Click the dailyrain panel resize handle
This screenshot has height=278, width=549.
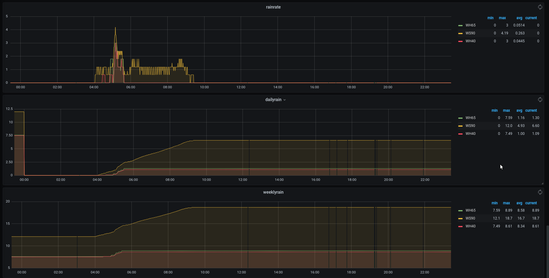(542, 183)
